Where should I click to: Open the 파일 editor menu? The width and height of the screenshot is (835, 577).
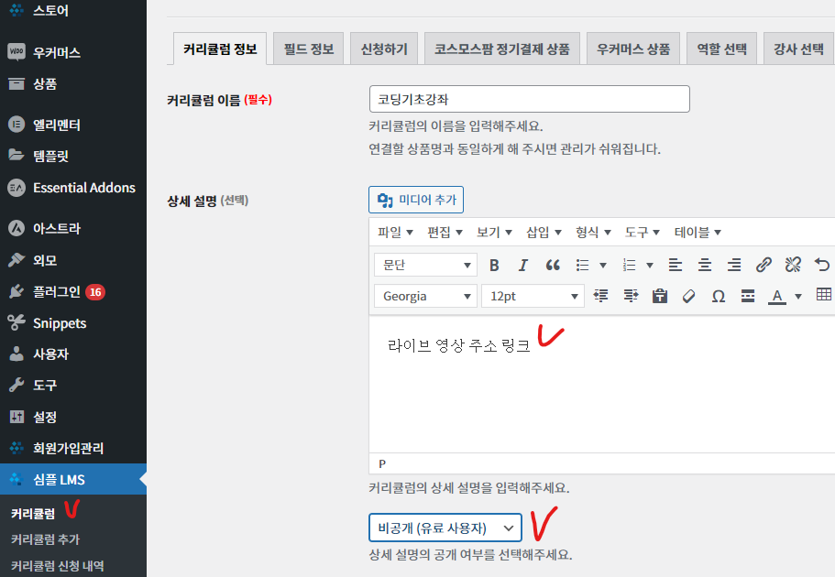395,232
